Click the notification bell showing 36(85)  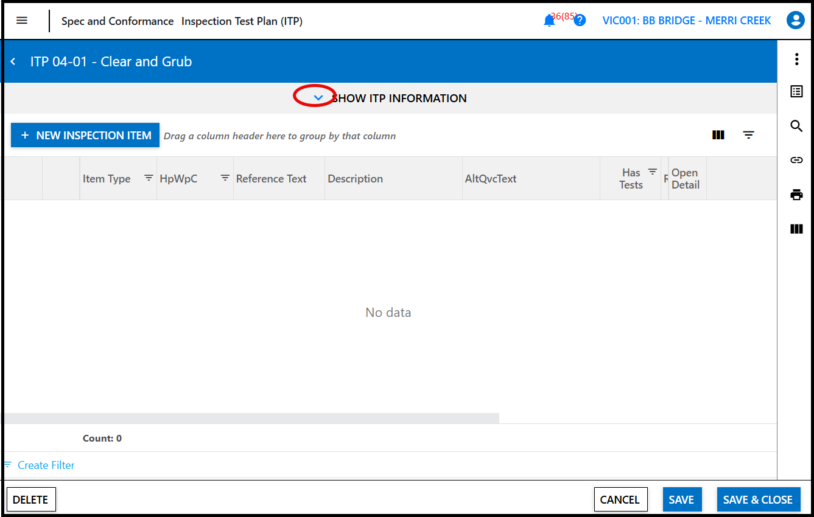coord(549,20)
